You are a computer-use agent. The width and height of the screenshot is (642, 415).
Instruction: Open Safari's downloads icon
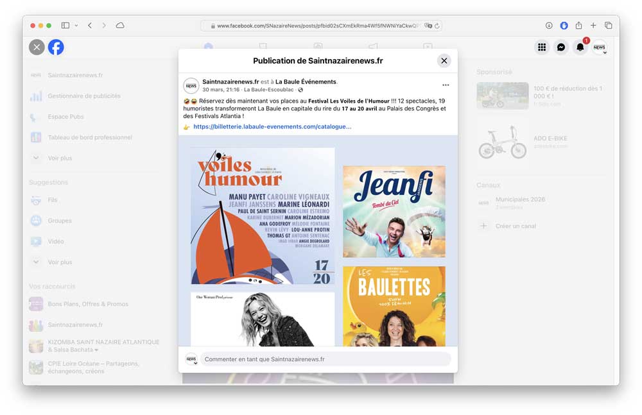tap(549, 26)
